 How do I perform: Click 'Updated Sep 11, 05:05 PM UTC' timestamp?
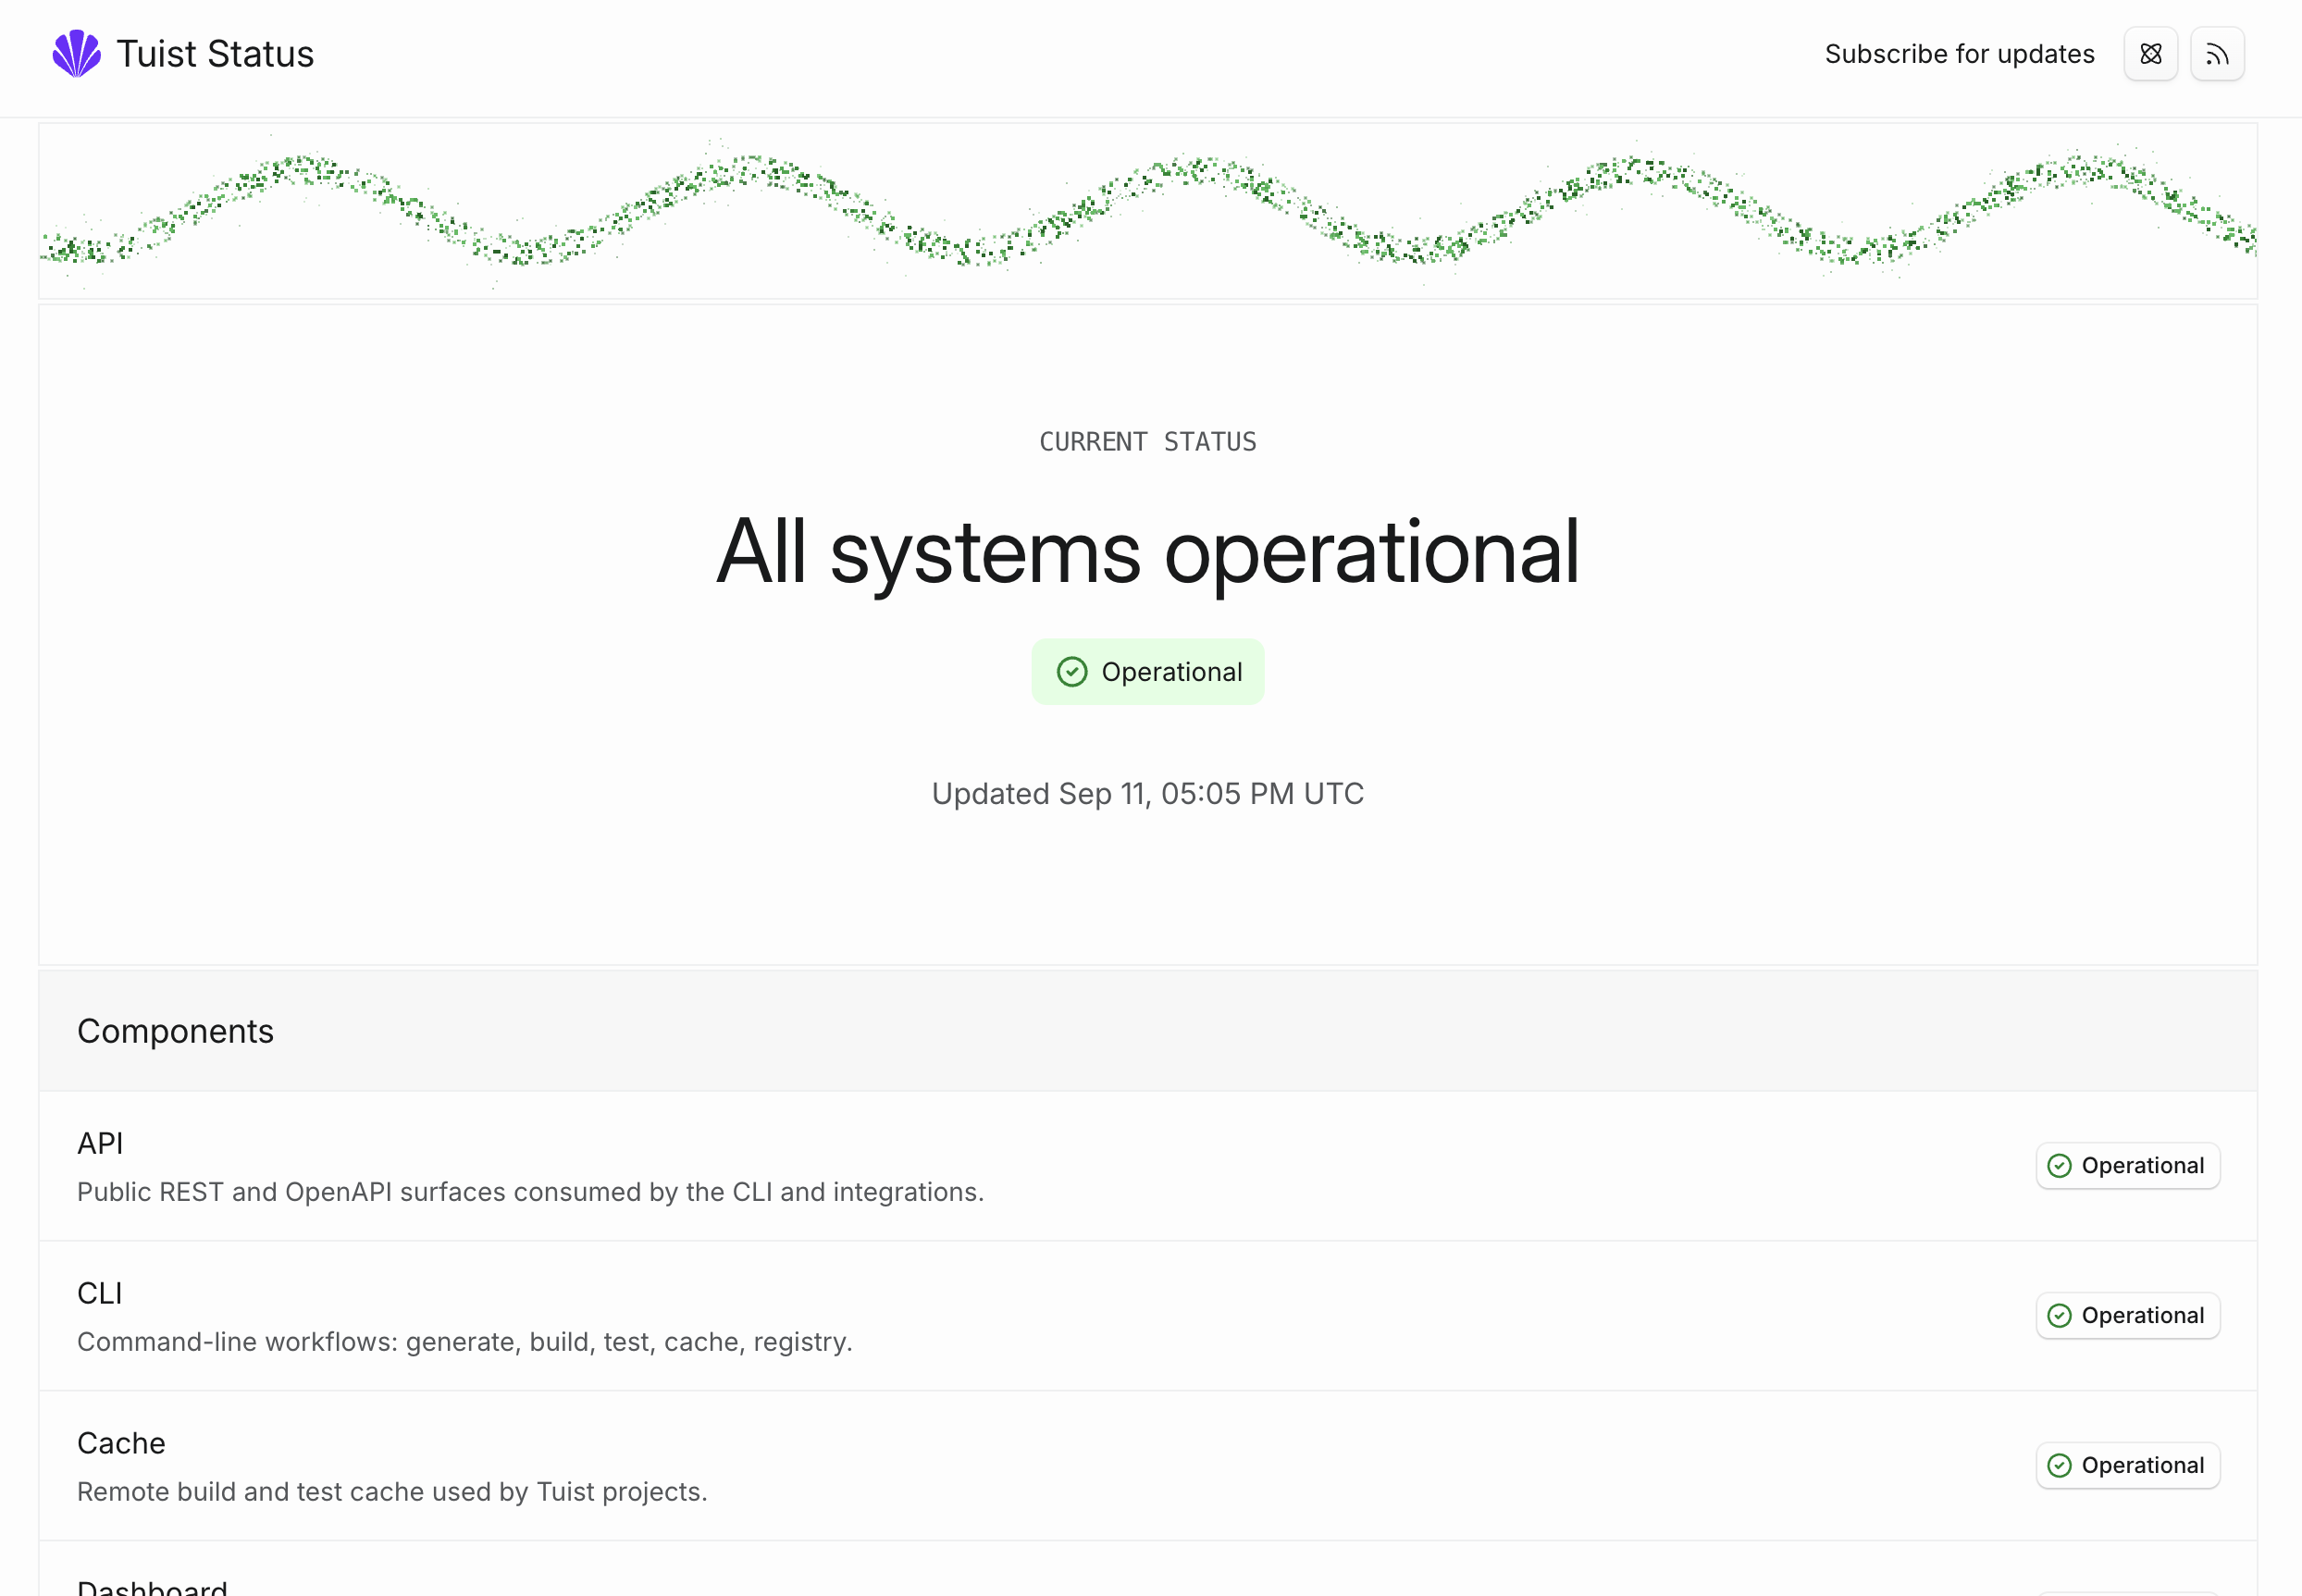1148,794
